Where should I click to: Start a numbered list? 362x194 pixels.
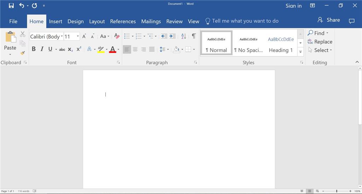click(x=139, y=36)
